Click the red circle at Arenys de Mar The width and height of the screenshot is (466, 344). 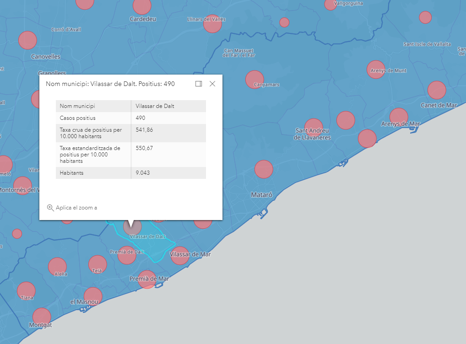click(399, 117)
